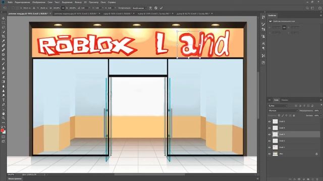Click the share icon in top right
This screenshot has width=323, height=181.
click(x=319, y=8)
